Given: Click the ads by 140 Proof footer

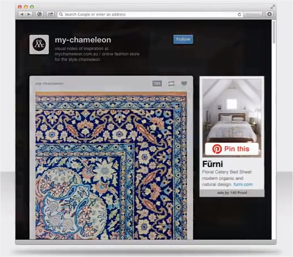Looking at the screenshot, I should [232, 193].
